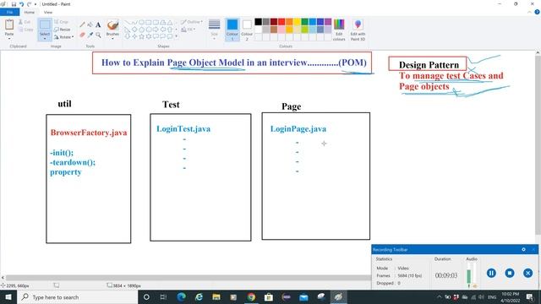Stop the screen recording
541x304 pixels.
pyautogui.click(x=510, y=273)
